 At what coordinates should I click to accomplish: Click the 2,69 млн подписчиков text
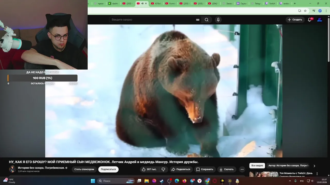(29, 171)
